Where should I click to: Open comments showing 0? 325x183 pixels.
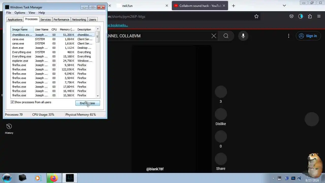click(x=221, y=136)
